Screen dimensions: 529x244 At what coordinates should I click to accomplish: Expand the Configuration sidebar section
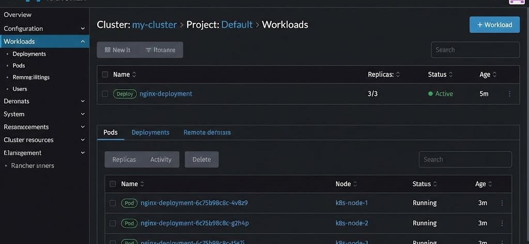coord(83,29)
